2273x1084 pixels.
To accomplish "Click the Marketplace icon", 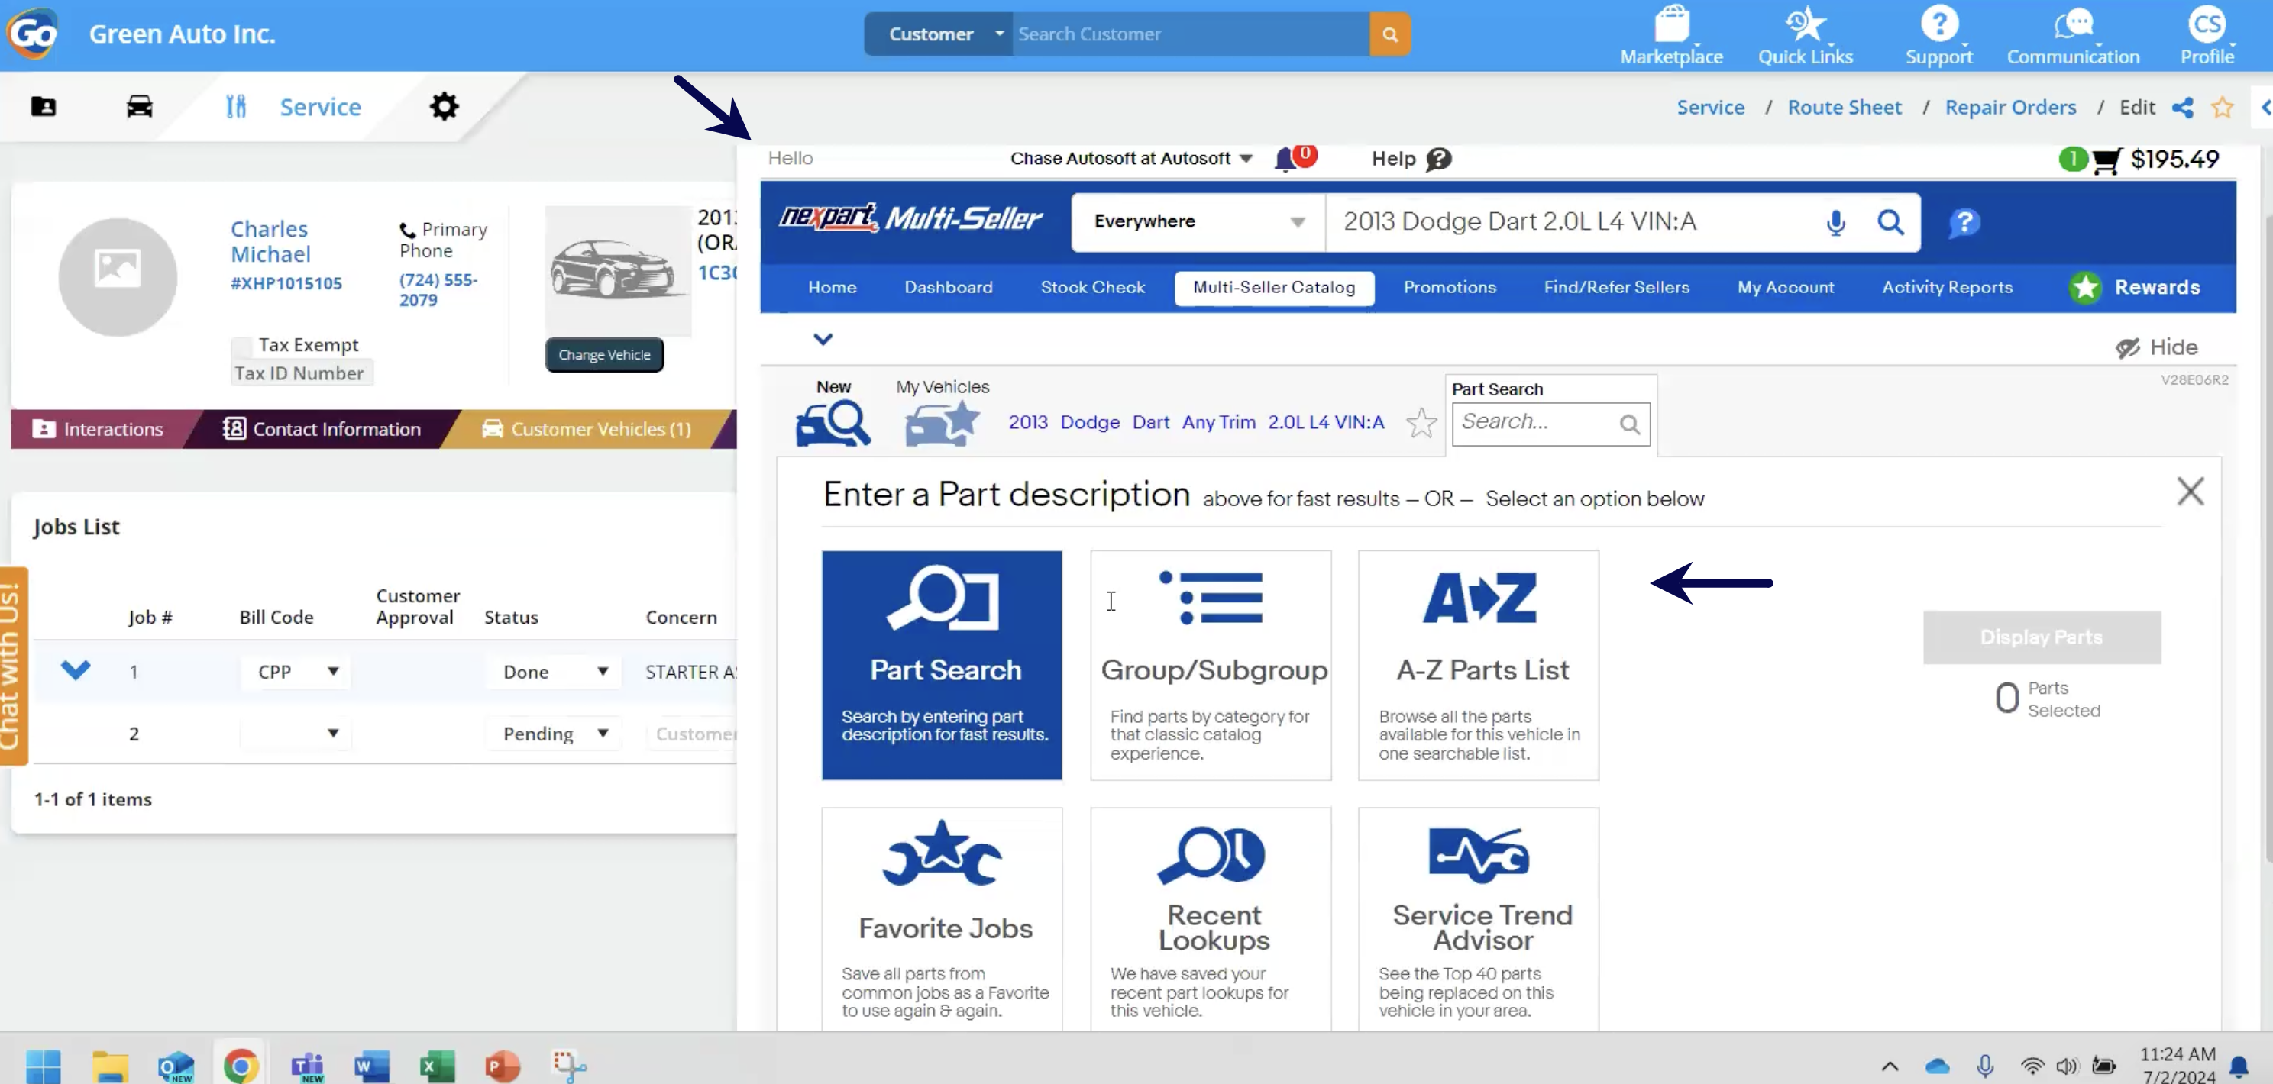I will pos(1671,35).
